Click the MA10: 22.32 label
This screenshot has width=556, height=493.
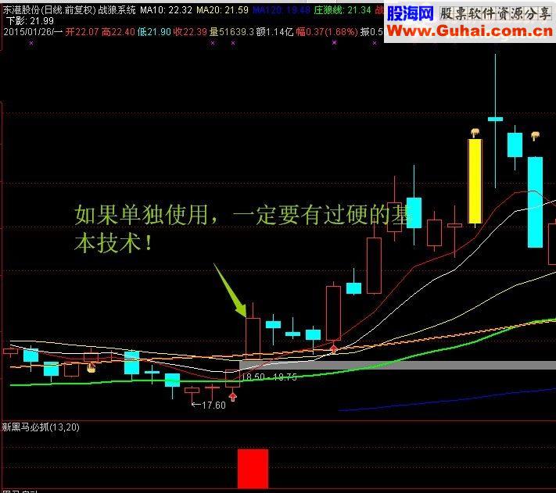[x=167, y=10]
